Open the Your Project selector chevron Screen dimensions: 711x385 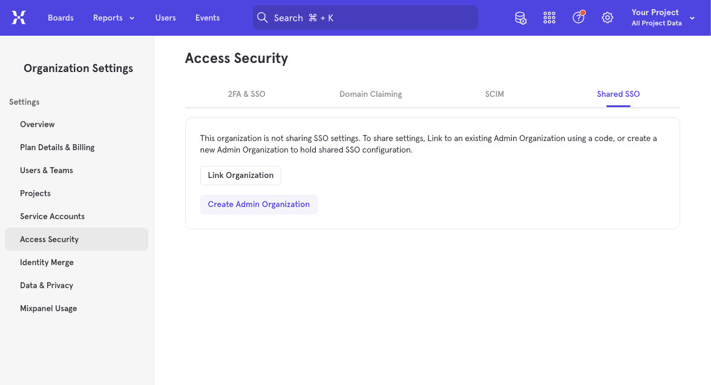point(692,18)
